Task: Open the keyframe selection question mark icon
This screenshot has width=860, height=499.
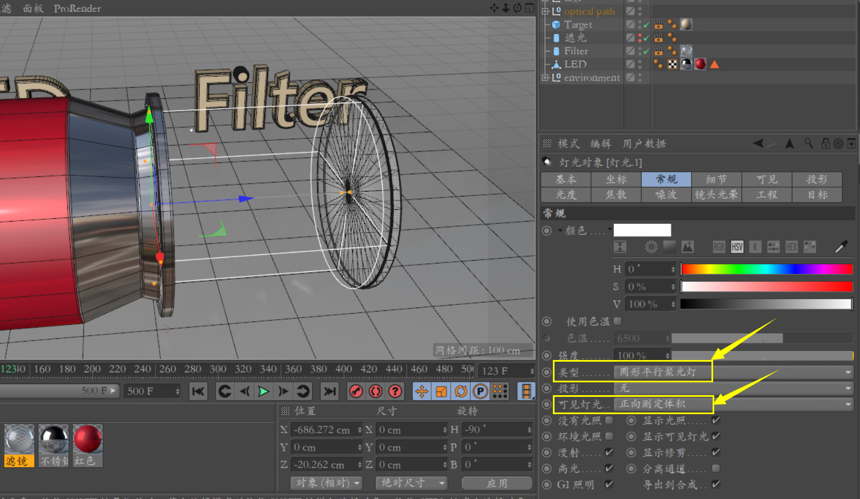Action: (x=395, y=391)
